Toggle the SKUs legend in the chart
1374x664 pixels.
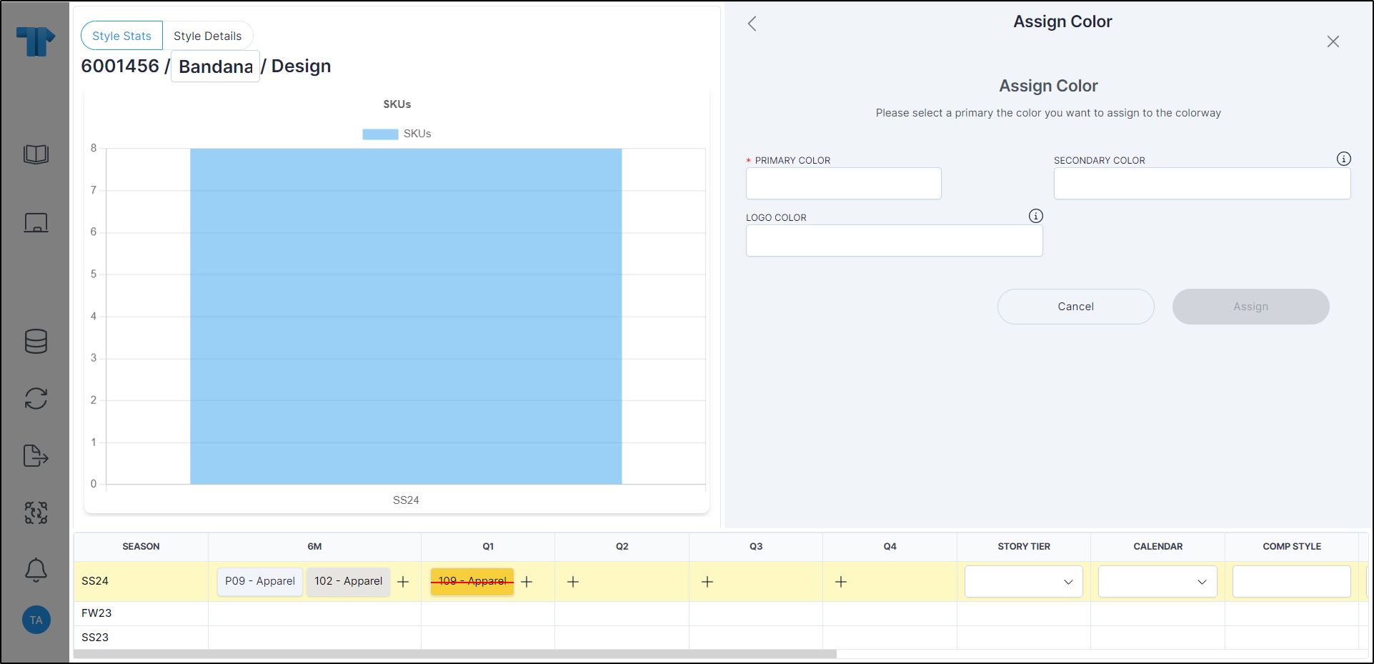pyautogui.click(x=397, y=133)
